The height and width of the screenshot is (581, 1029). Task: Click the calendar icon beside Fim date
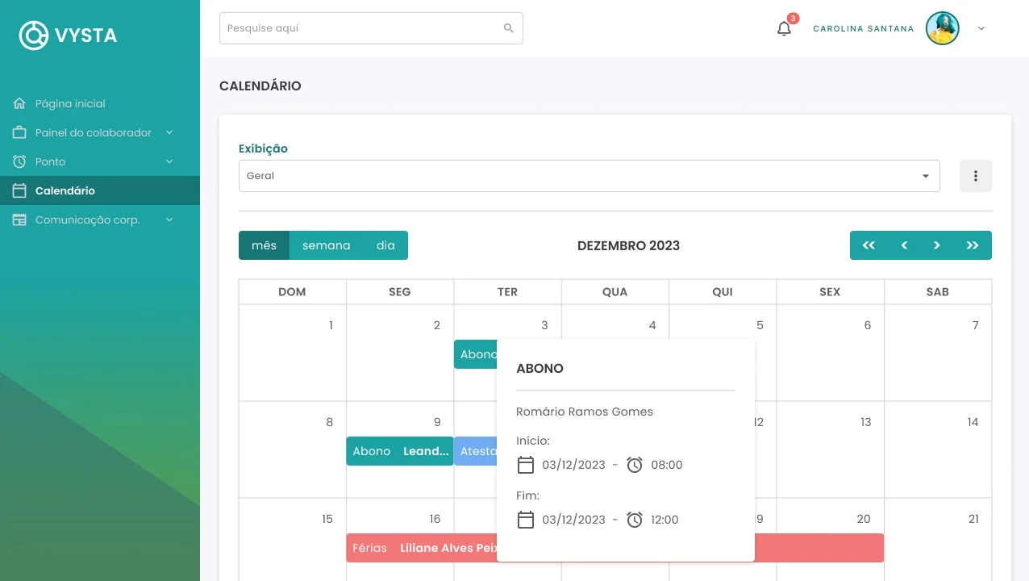tap(526, 520)
